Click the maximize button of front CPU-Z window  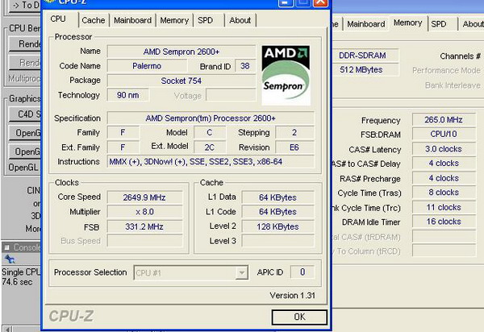(302, 2)
